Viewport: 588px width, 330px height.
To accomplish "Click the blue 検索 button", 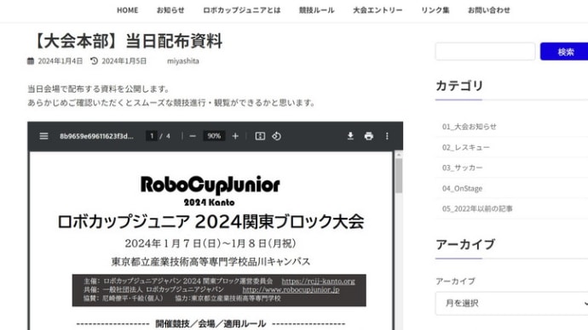I will (564, 51).
